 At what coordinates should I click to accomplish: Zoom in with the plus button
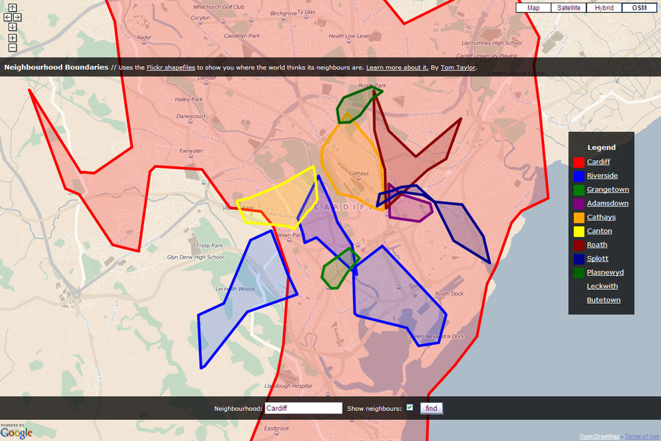pos(13,38)
